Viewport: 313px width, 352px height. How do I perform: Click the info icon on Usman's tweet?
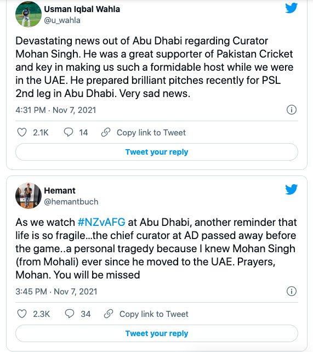292,110
